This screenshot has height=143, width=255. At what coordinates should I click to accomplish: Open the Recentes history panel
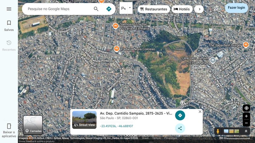(9, 45)
